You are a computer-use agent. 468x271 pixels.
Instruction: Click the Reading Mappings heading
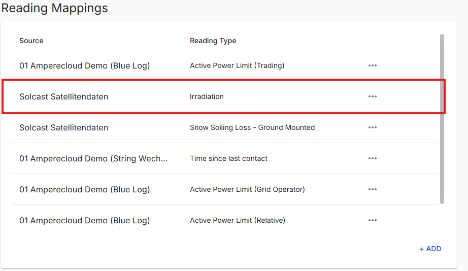point(55,8)
